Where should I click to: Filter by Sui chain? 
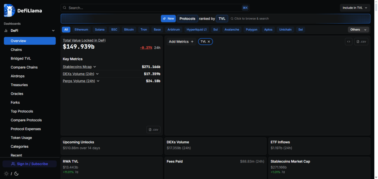click(215, 30)
